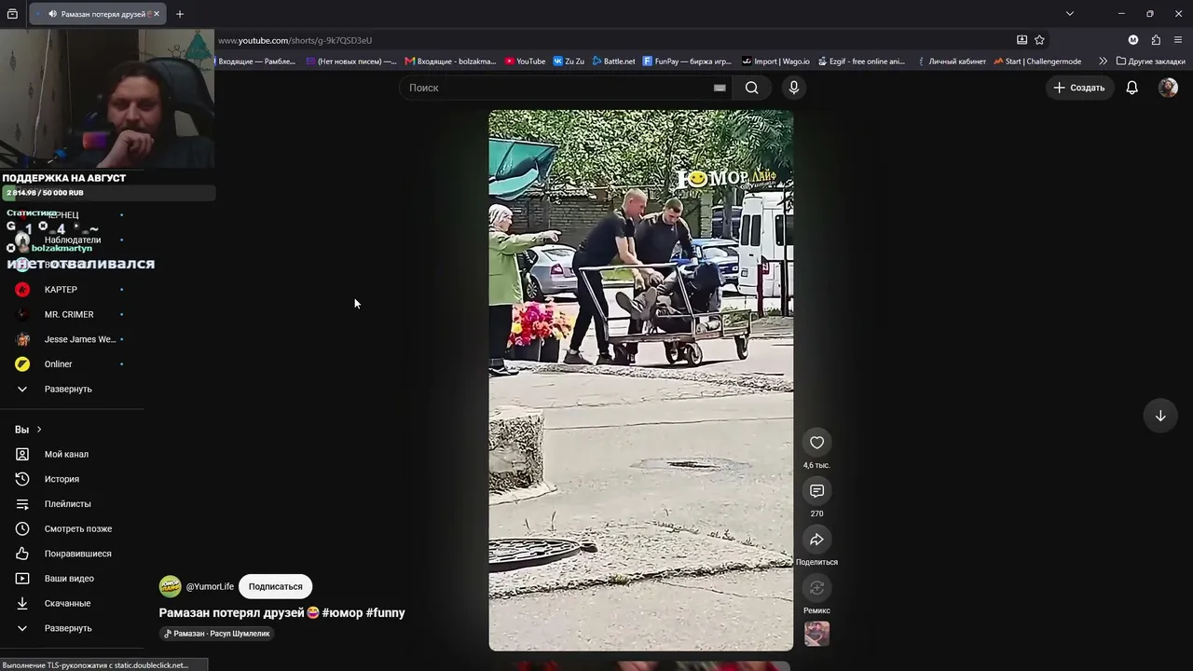This screenshot has width=1193, height=671.
Task: Open the browser extensions puzzle icon
Action: (1156, 40)
